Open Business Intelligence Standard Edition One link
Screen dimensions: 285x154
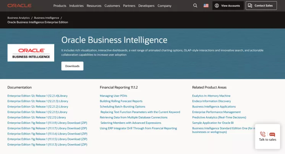click(x=223, y=130)
